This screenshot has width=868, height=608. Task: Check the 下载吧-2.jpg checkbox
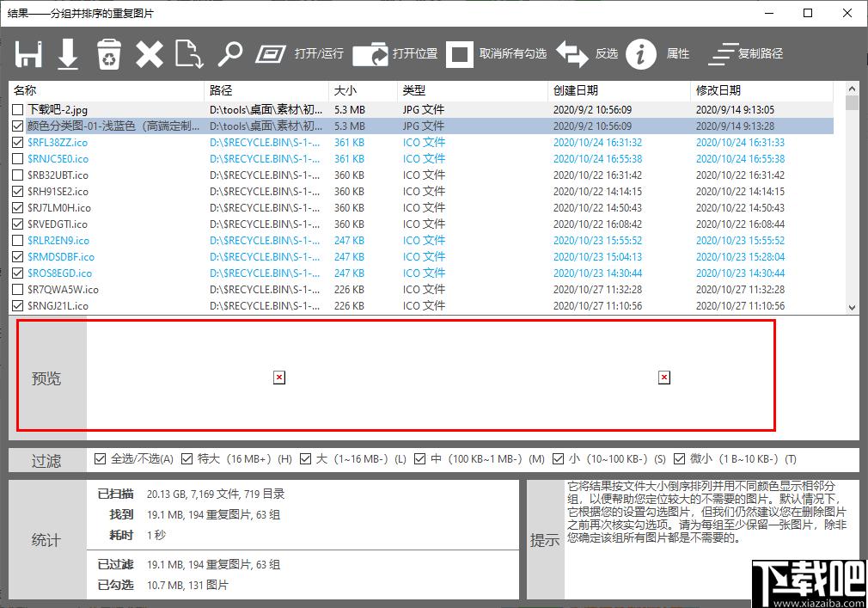tap(18, 109)
